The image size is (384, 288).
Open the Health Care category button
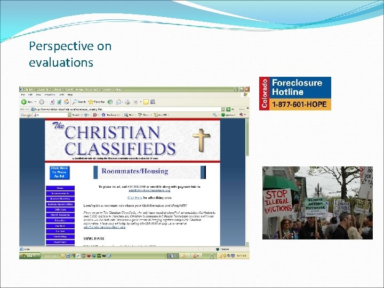60,242
